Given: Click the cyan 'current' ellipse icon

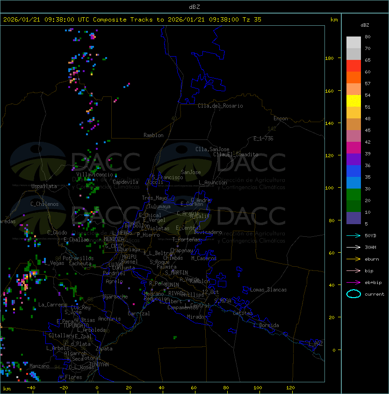Looking at the screenshot, I should pos(353,294).
